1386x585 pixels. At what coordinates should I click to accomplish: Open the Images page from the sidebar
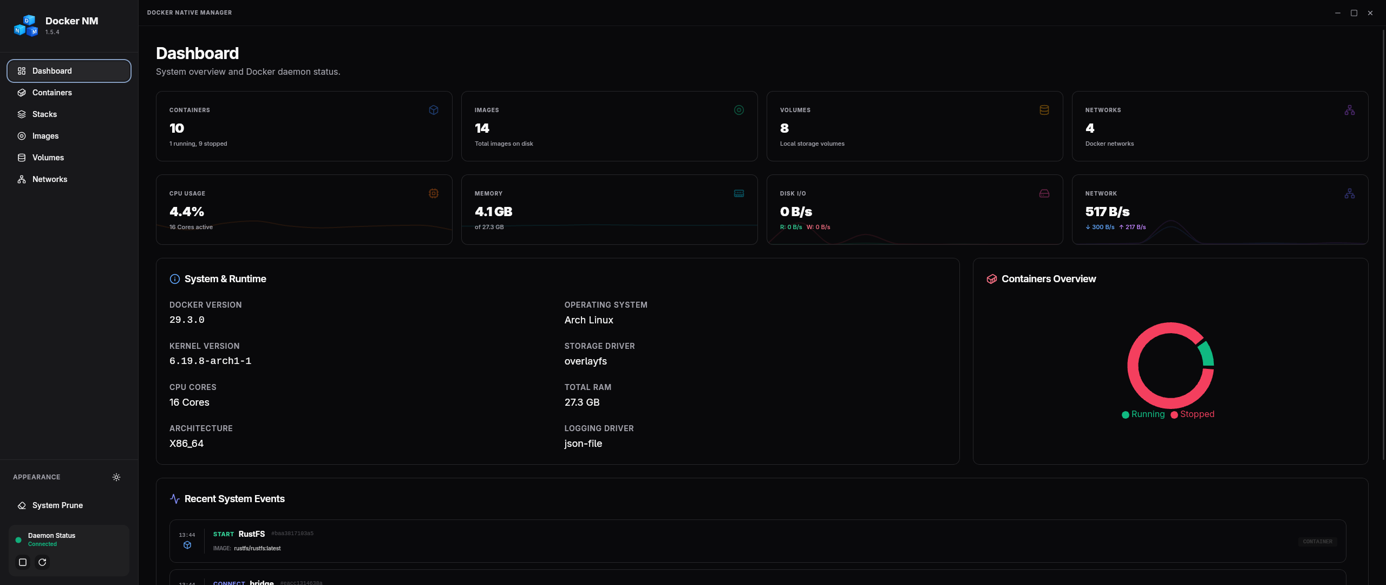pyautogui.click(x=45, y=136)
